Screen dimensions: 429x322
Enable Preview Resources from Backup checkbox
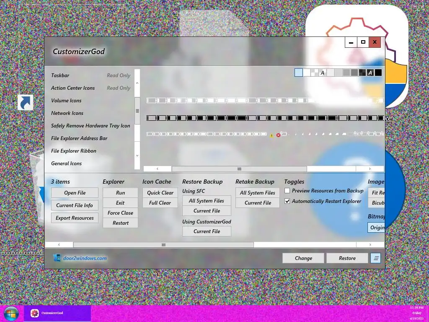[287, 191]
